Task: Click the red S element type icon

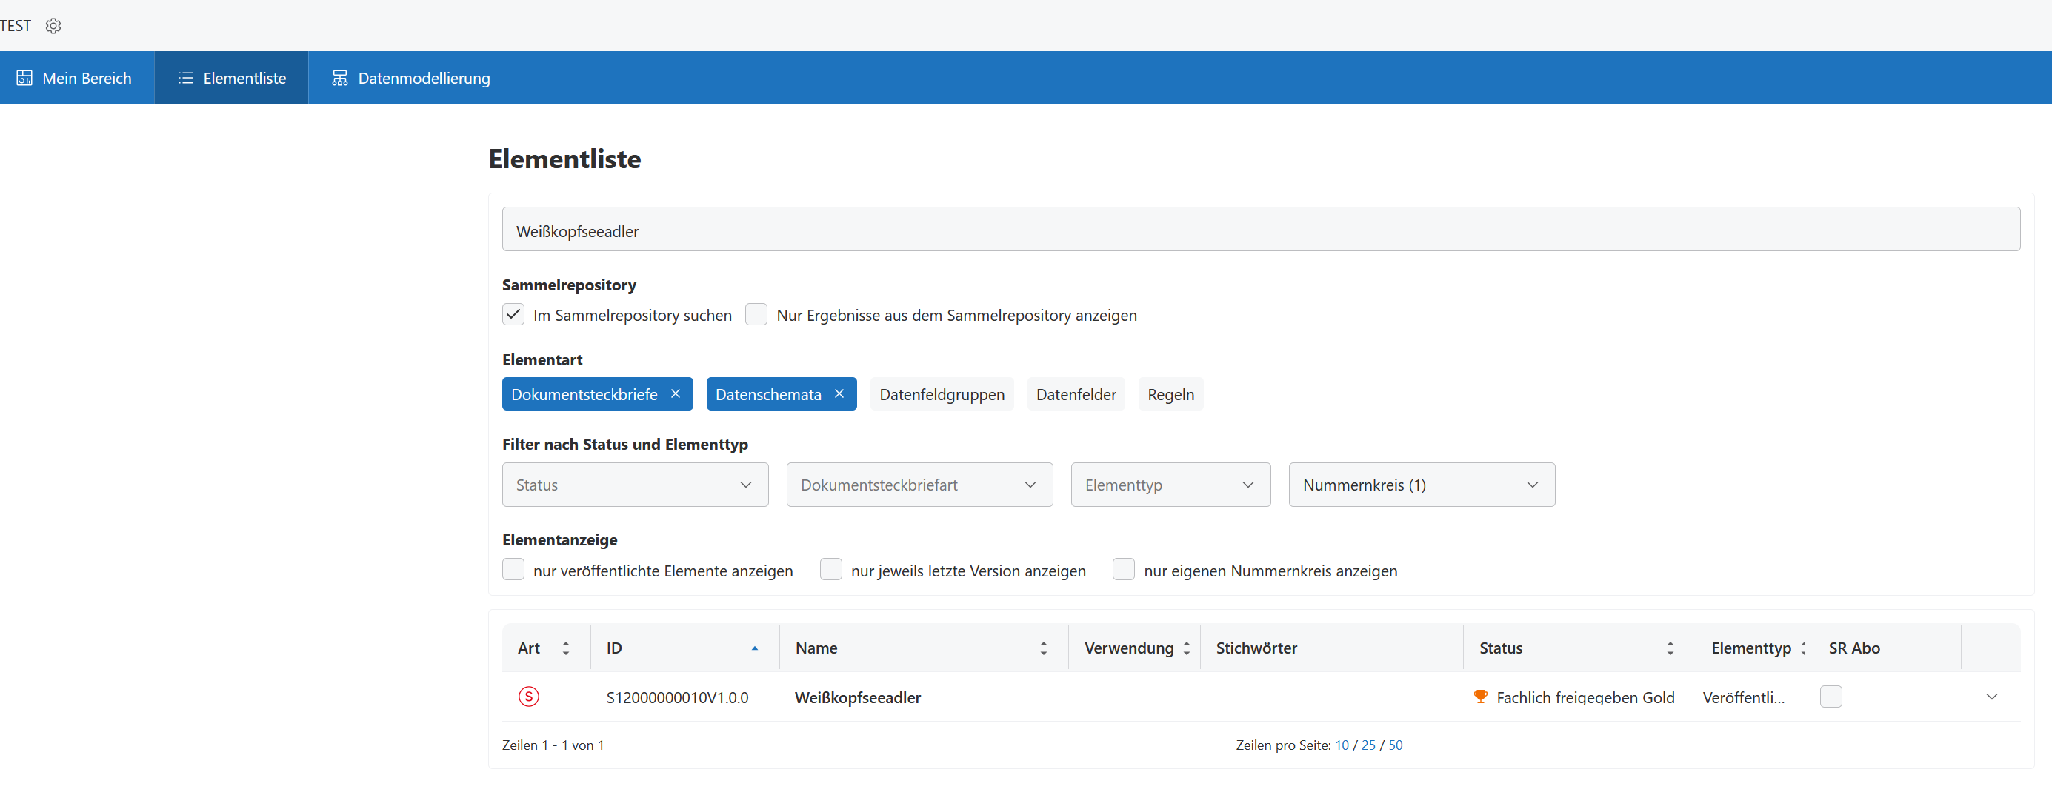Action: pyautogui.click(x=528, y=697)
